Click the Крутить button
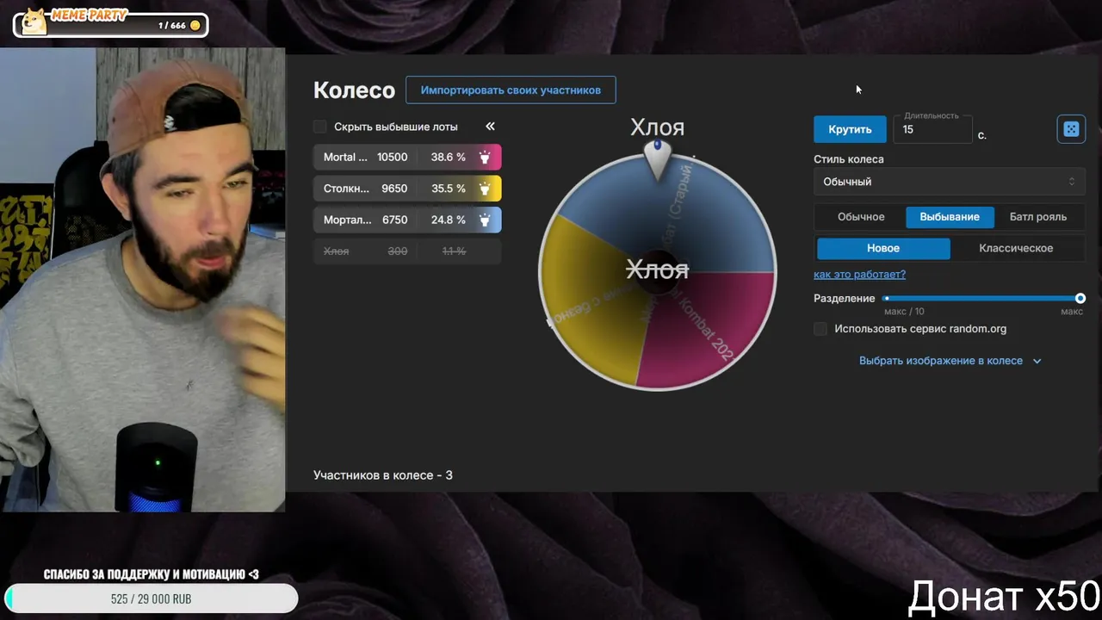 [850, 129]
